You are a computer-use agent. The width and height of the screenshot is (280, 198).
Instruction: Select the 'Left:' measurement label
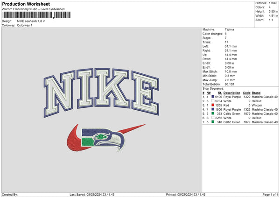pyautogui.click(x=205, y=46)
